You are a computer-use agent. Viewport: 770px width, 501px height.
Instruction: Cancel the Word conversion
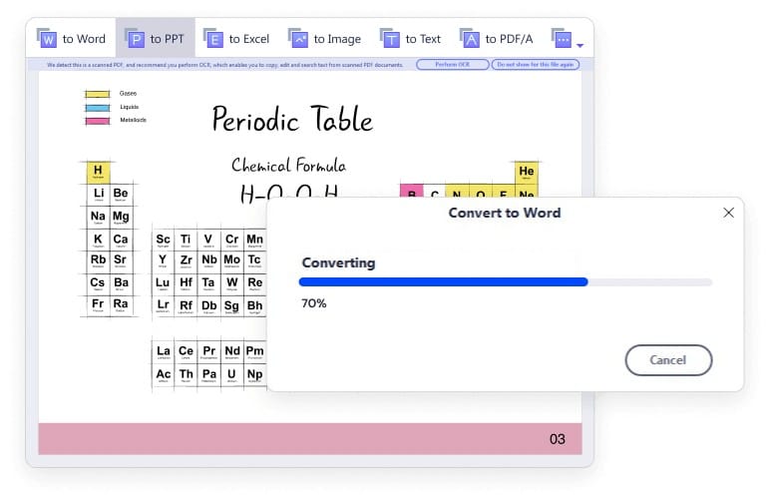point(668,360)
